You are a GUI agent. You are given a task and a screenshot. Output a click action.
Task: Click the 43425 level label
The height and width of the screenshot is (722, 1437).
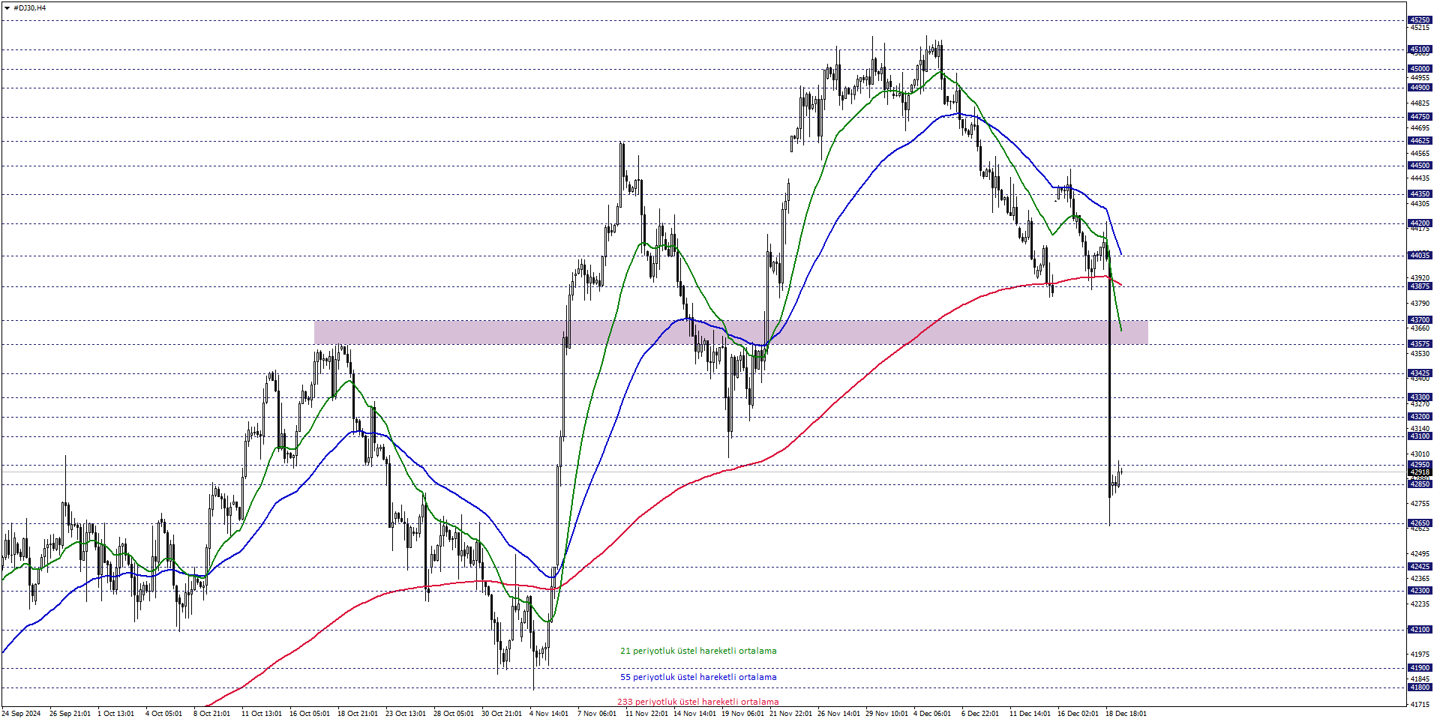tap(1420, 373)
